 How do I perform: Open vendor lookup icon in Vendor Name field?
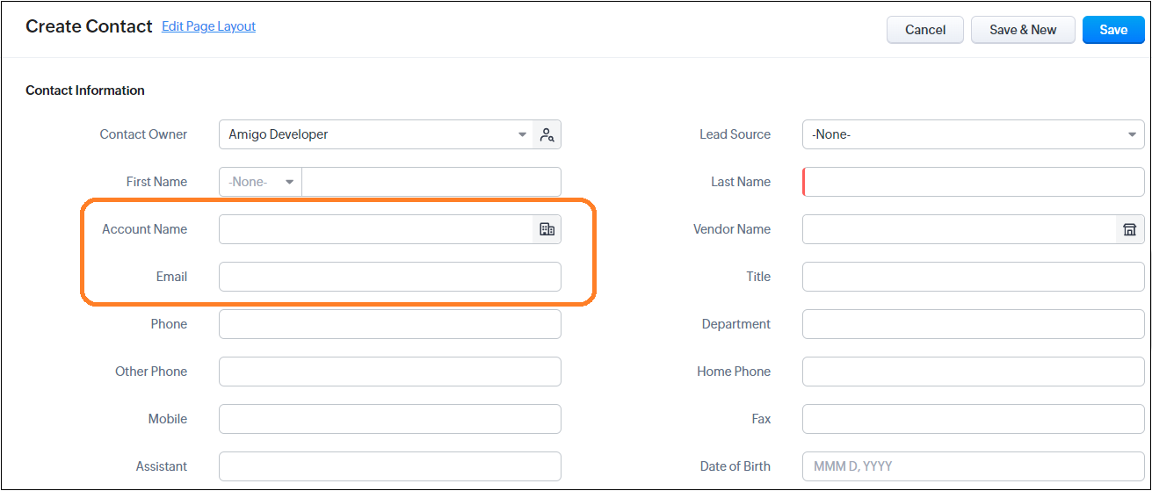point(1130,229)
